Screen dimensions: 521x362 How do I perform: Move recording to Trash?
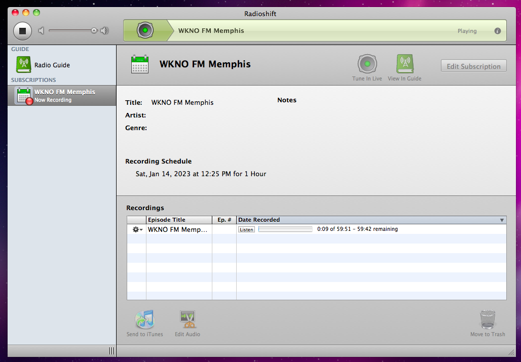[488, 324]
